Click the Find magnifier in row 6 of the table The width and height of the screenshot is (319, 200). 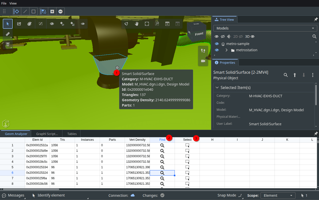162,172
